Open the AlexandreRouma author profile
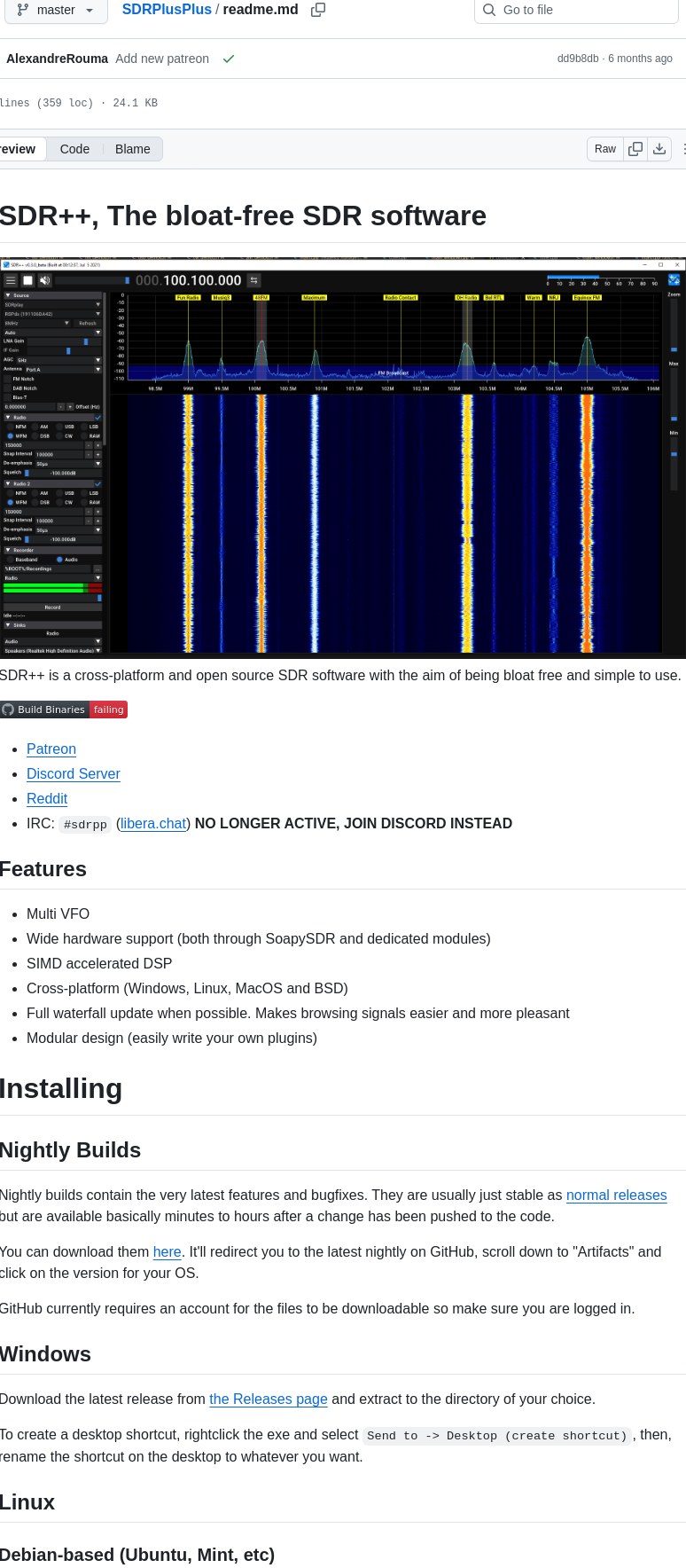The width and height of the screenshot is (686, 1568). pos(57,59)
